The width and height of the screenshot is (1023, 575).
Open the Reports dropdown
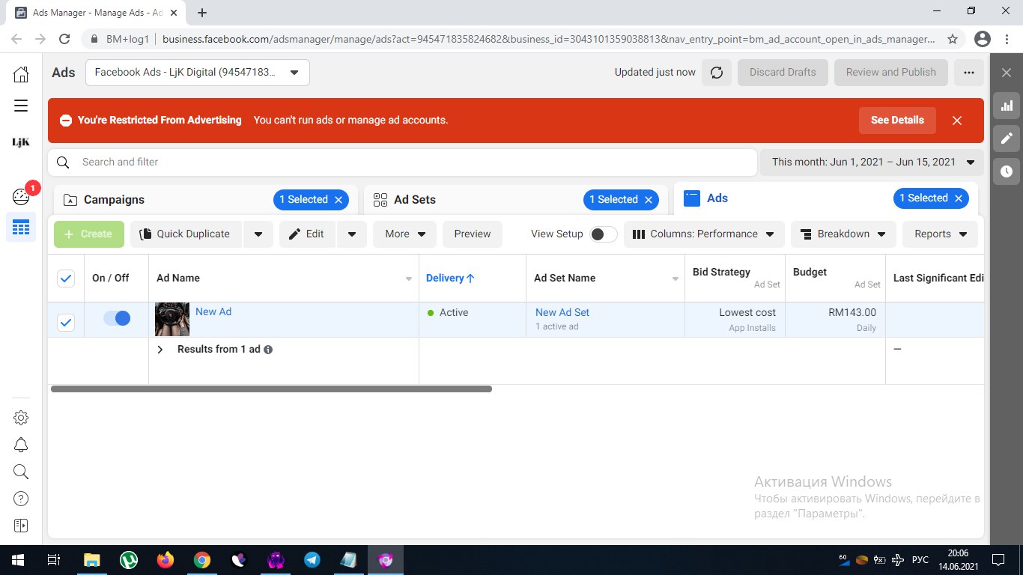(941, 234)
